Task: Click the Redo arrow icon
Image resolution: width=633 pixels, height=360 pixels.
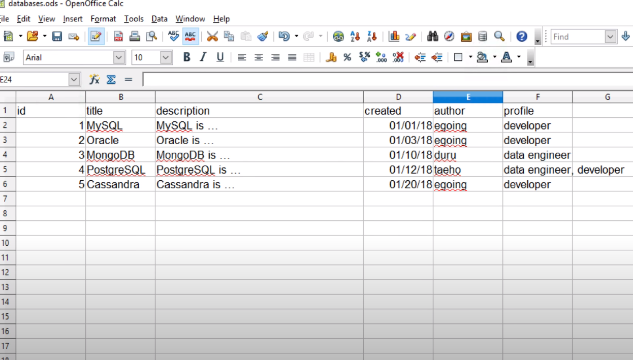Action: 308,36
